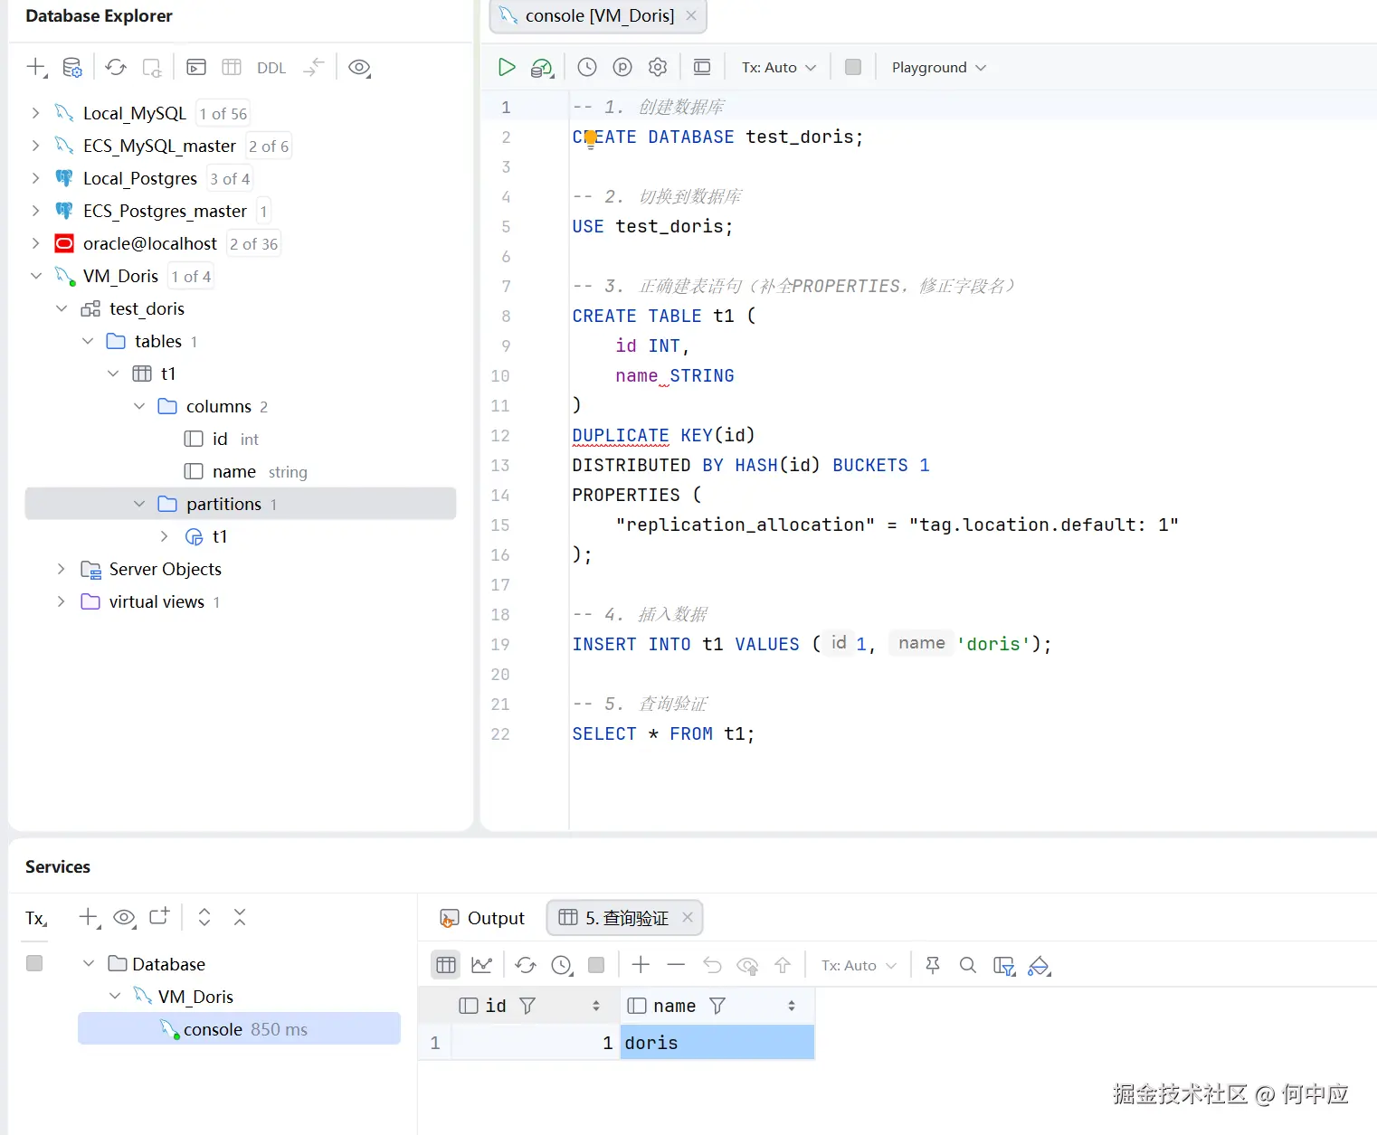Image resolution: width=1377 pixels, height=1135 pixels.
Task: Open the query history clock icon
Action: click(x=587, y=67)
